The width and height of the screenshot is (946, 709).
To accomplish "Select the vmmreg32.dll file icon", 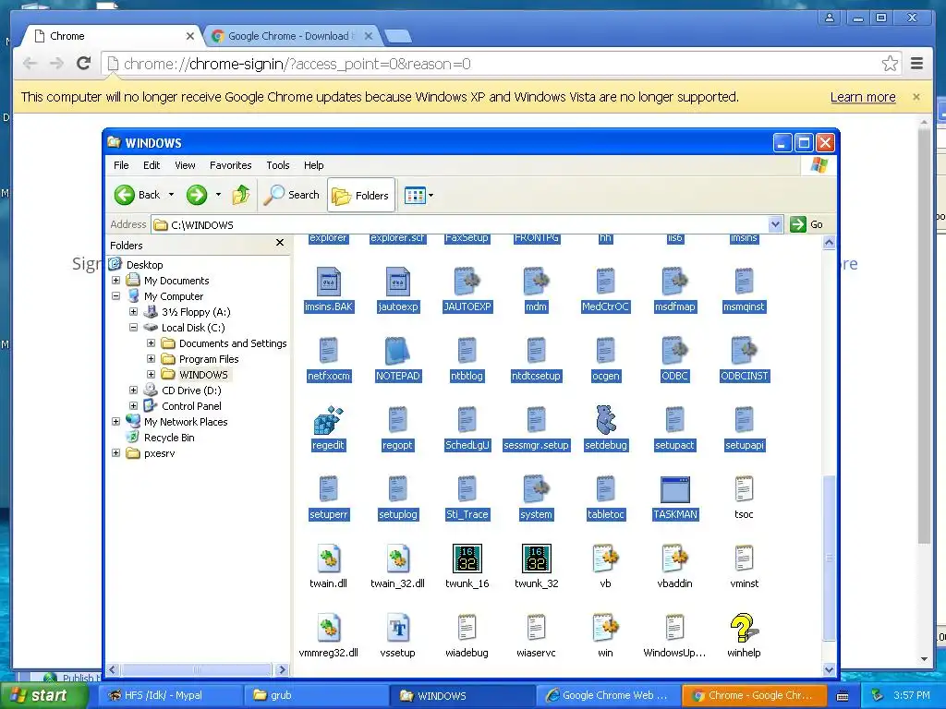I will pos(328,628).
